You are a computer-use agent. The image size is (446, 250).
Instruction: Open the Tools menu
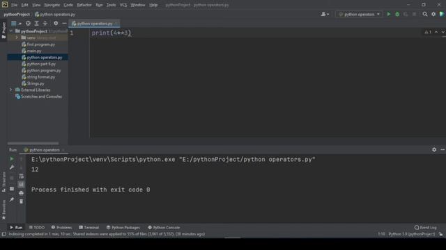(x=111, y=5)
